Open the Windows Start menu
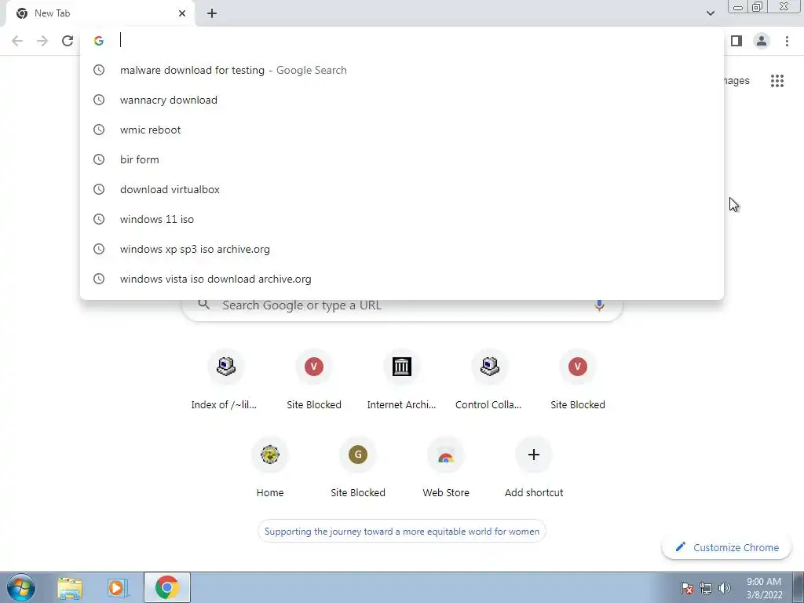The height and width of the screenshot is (603, 804). pyautogui.click(x=21, y=587)
